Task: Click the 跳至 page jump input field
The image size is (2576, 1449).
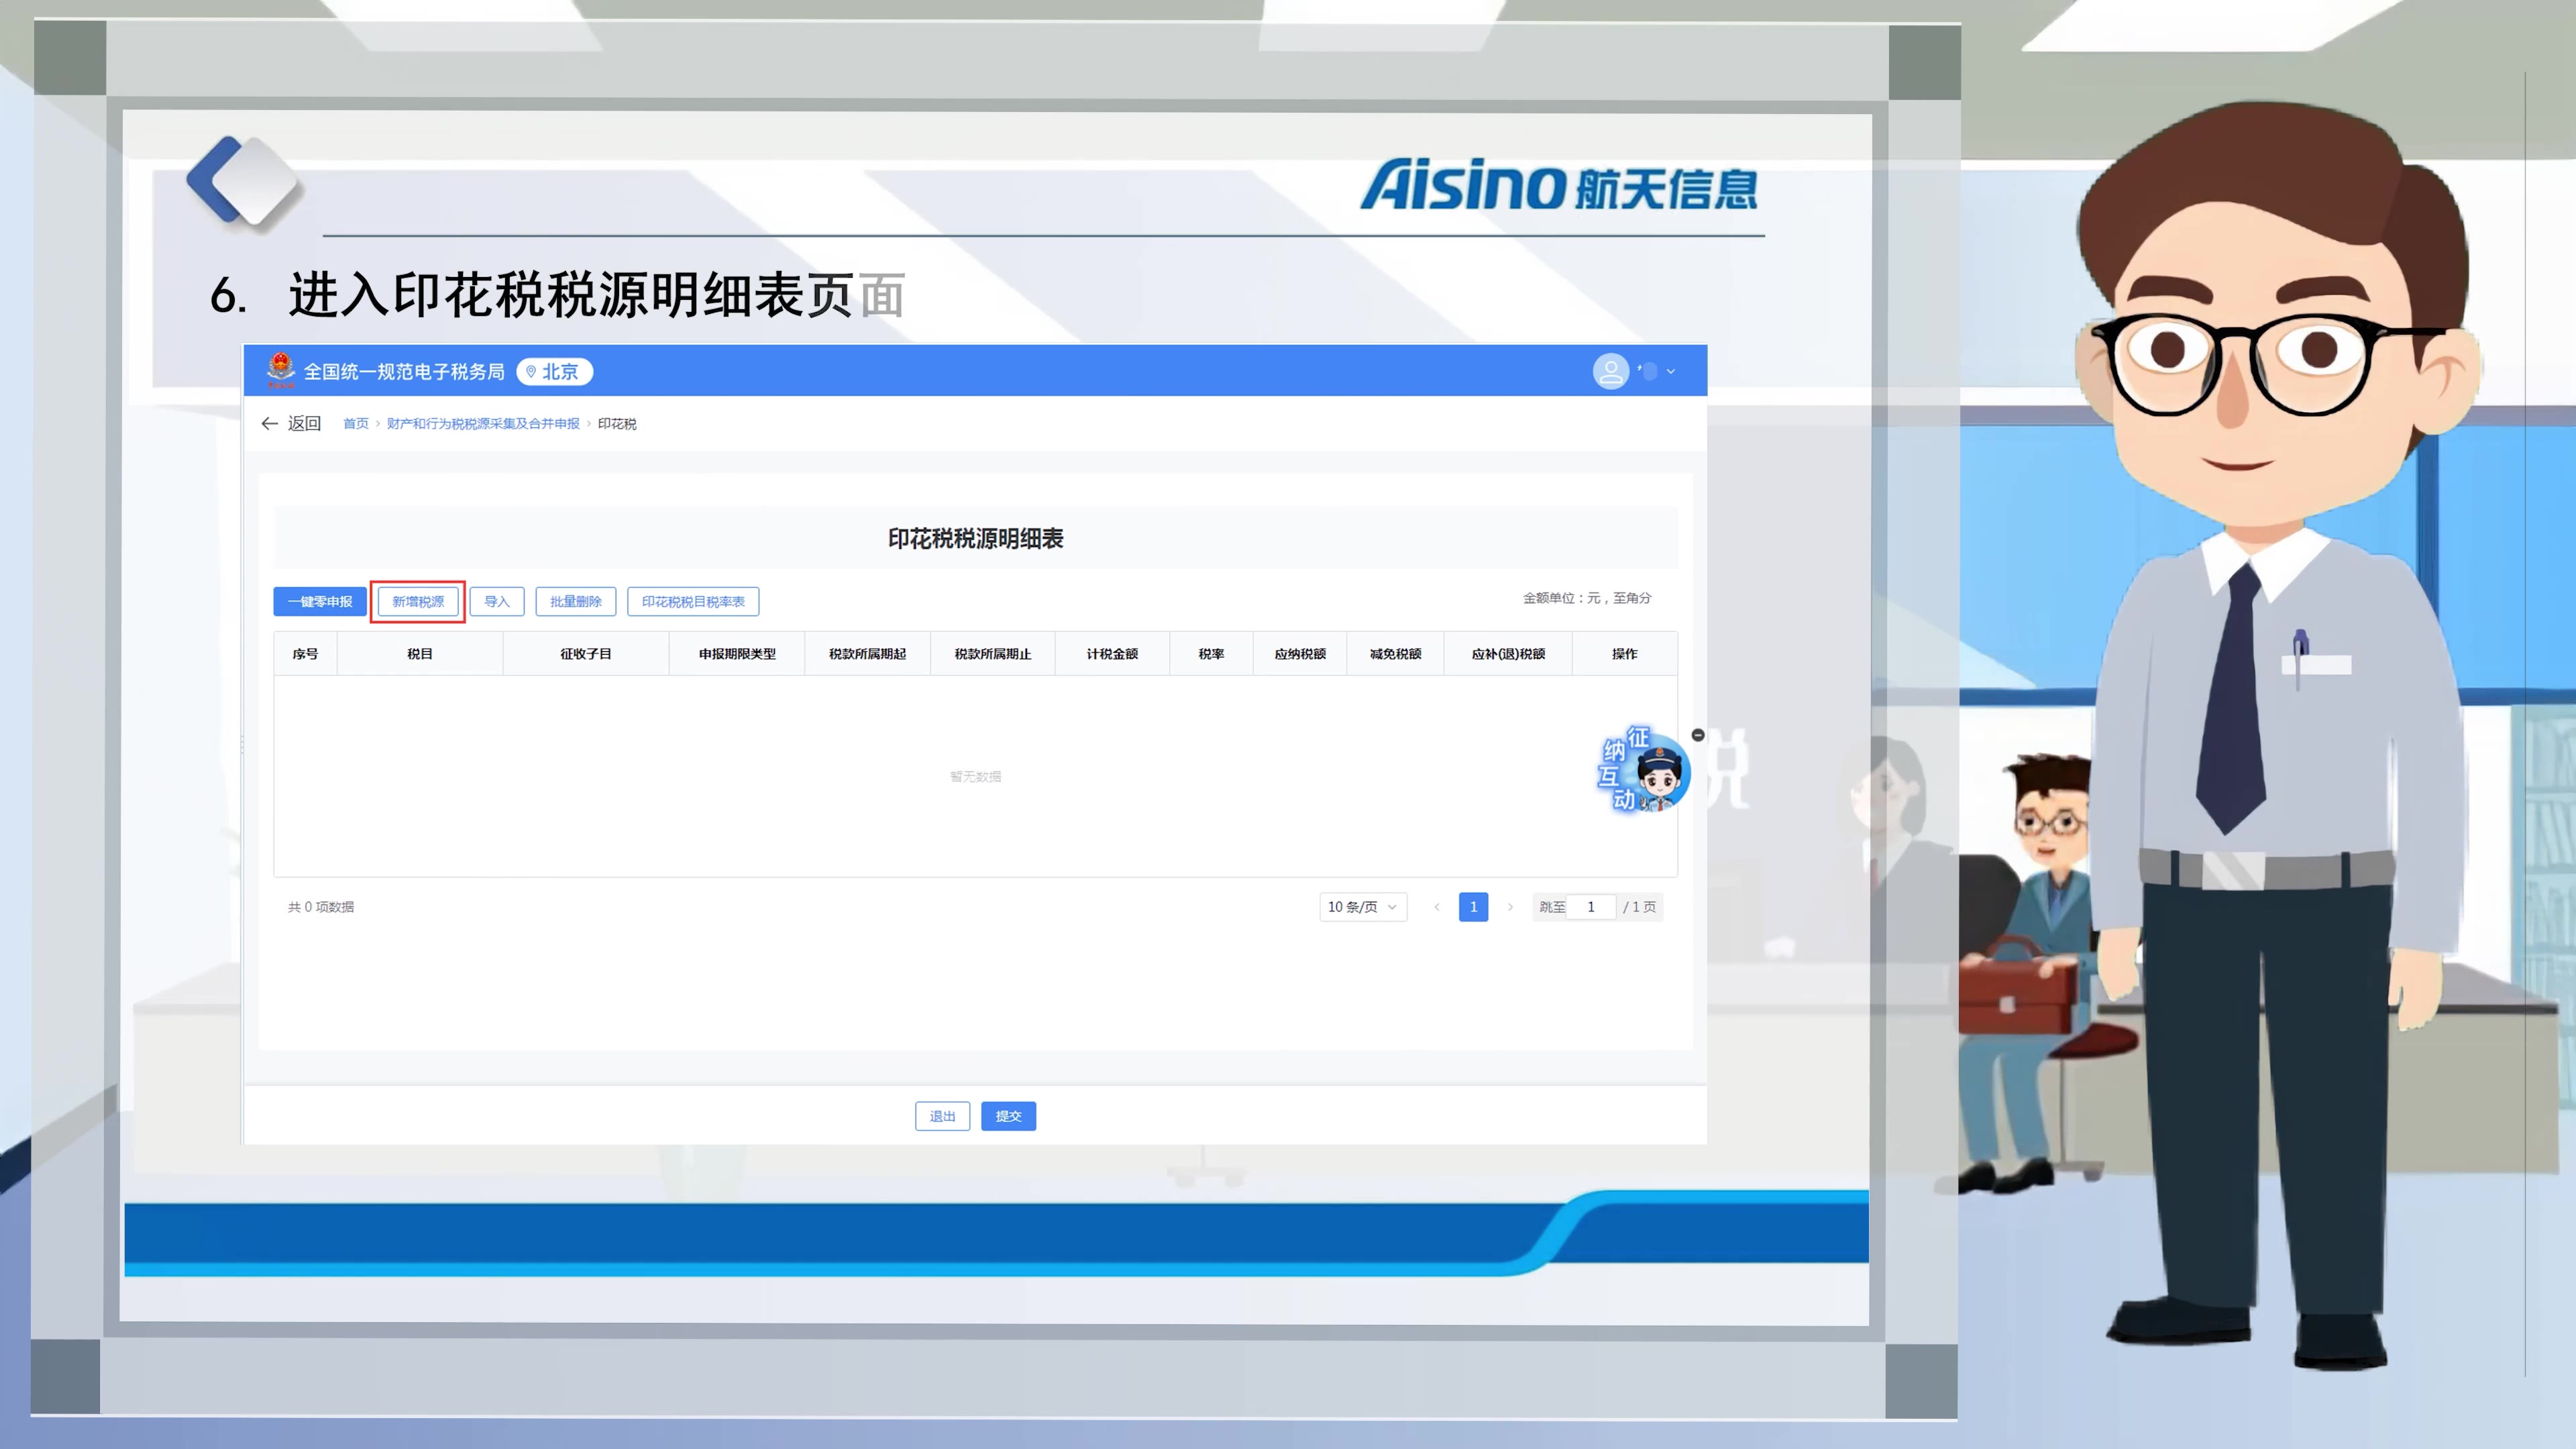Action: [1590, 907]
